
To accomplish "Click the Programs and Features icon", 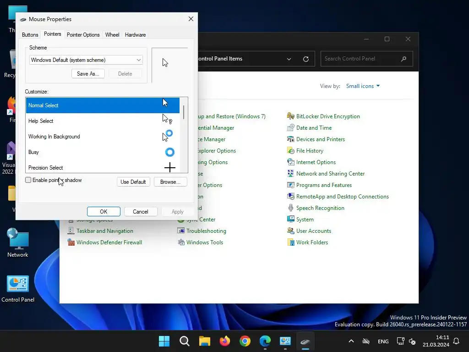I will (x=290, y=185).
